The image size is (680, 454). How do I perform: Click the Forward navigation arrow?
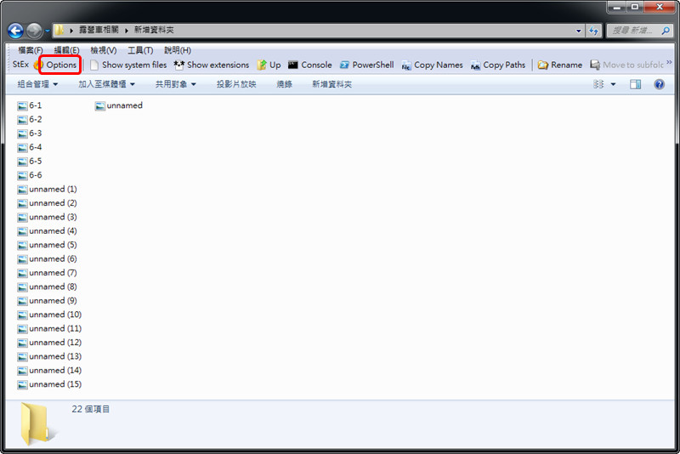tap(34, 31)
